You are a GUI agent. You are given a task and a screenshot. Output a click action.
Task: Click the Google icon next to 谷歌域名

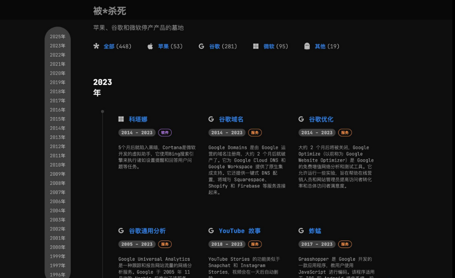tap(211, 119)
